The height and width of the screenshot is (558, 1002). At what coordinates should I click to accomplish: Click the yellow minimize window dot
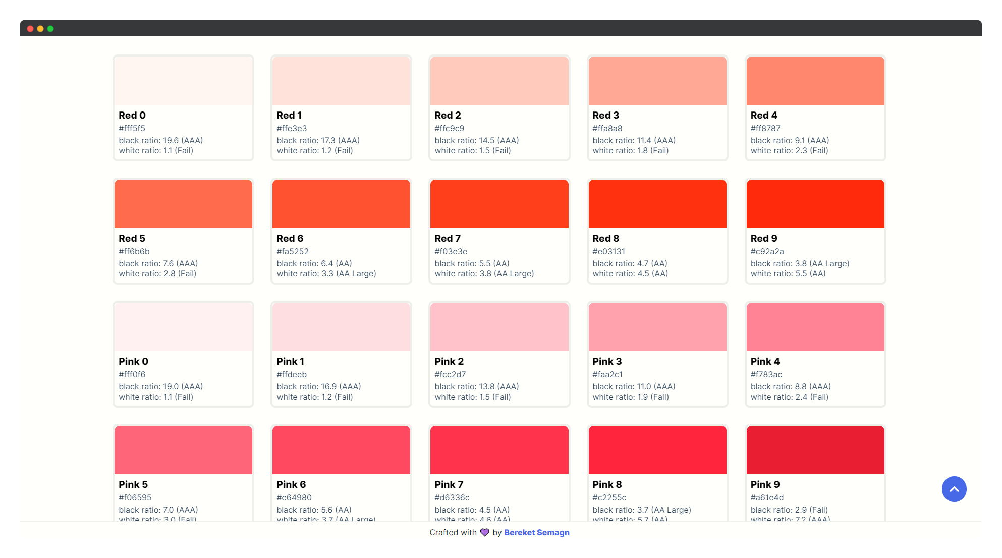pos(40,29)
